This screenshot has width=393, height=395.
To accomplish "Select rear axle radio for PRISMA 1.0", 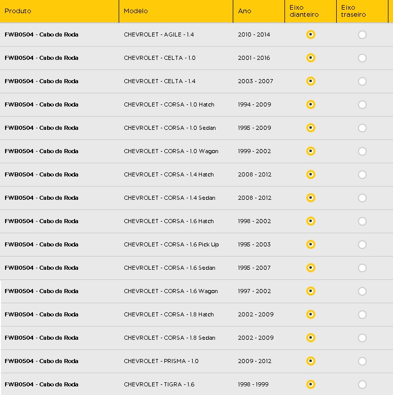I will tap(362, 362).
